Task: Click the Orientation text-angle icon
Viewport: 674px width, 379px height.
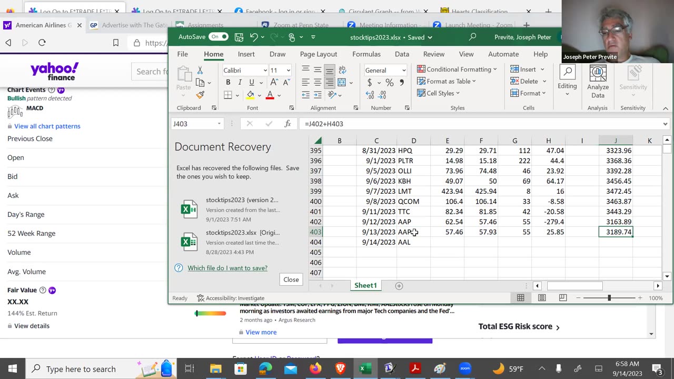Action: [332, 95]
